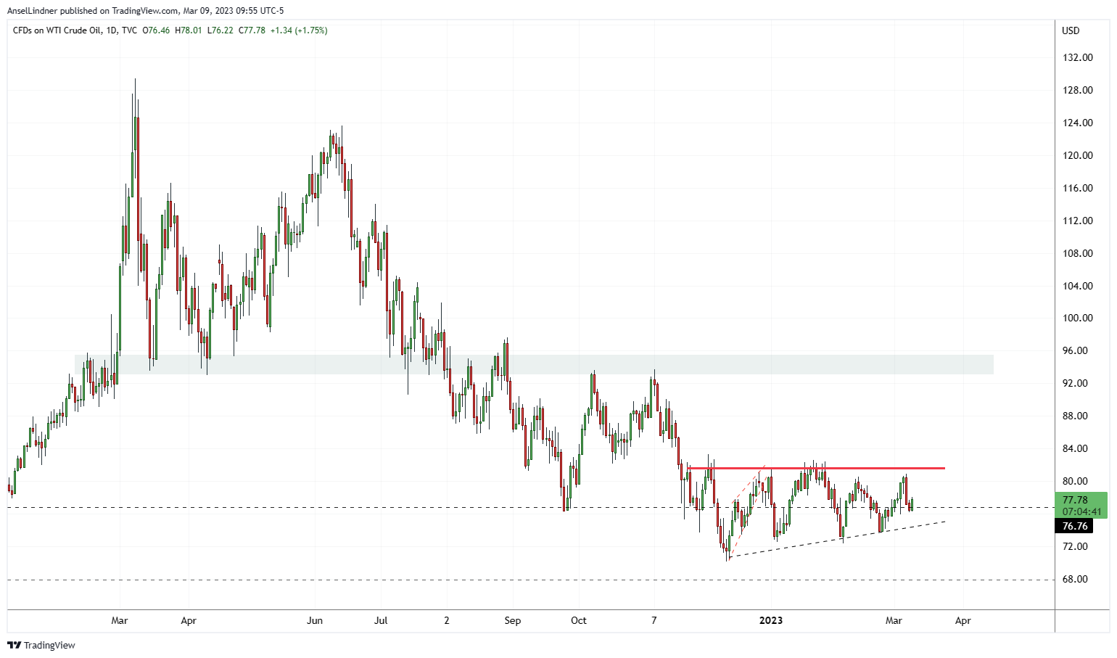Click the Apr label left of Jun on time axis

[189, 620]
